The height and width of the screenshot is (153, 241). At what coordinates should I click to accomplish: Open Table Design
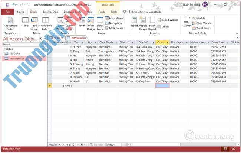point(34,23)
